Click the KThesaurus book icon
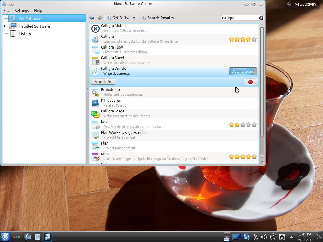 click(x=95, y=103)
